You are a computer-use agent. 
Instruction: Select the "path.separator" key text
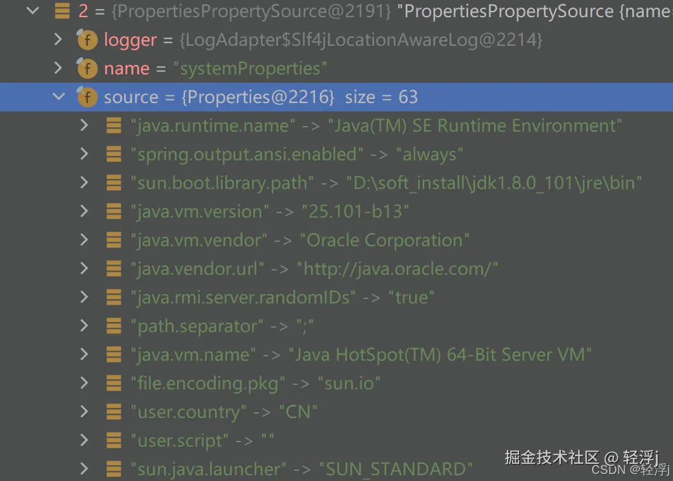(197, 326)
